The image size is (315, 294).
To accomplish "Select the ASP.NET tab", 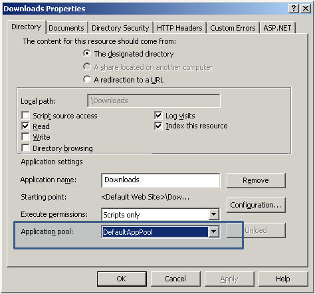I will [277, 28].
